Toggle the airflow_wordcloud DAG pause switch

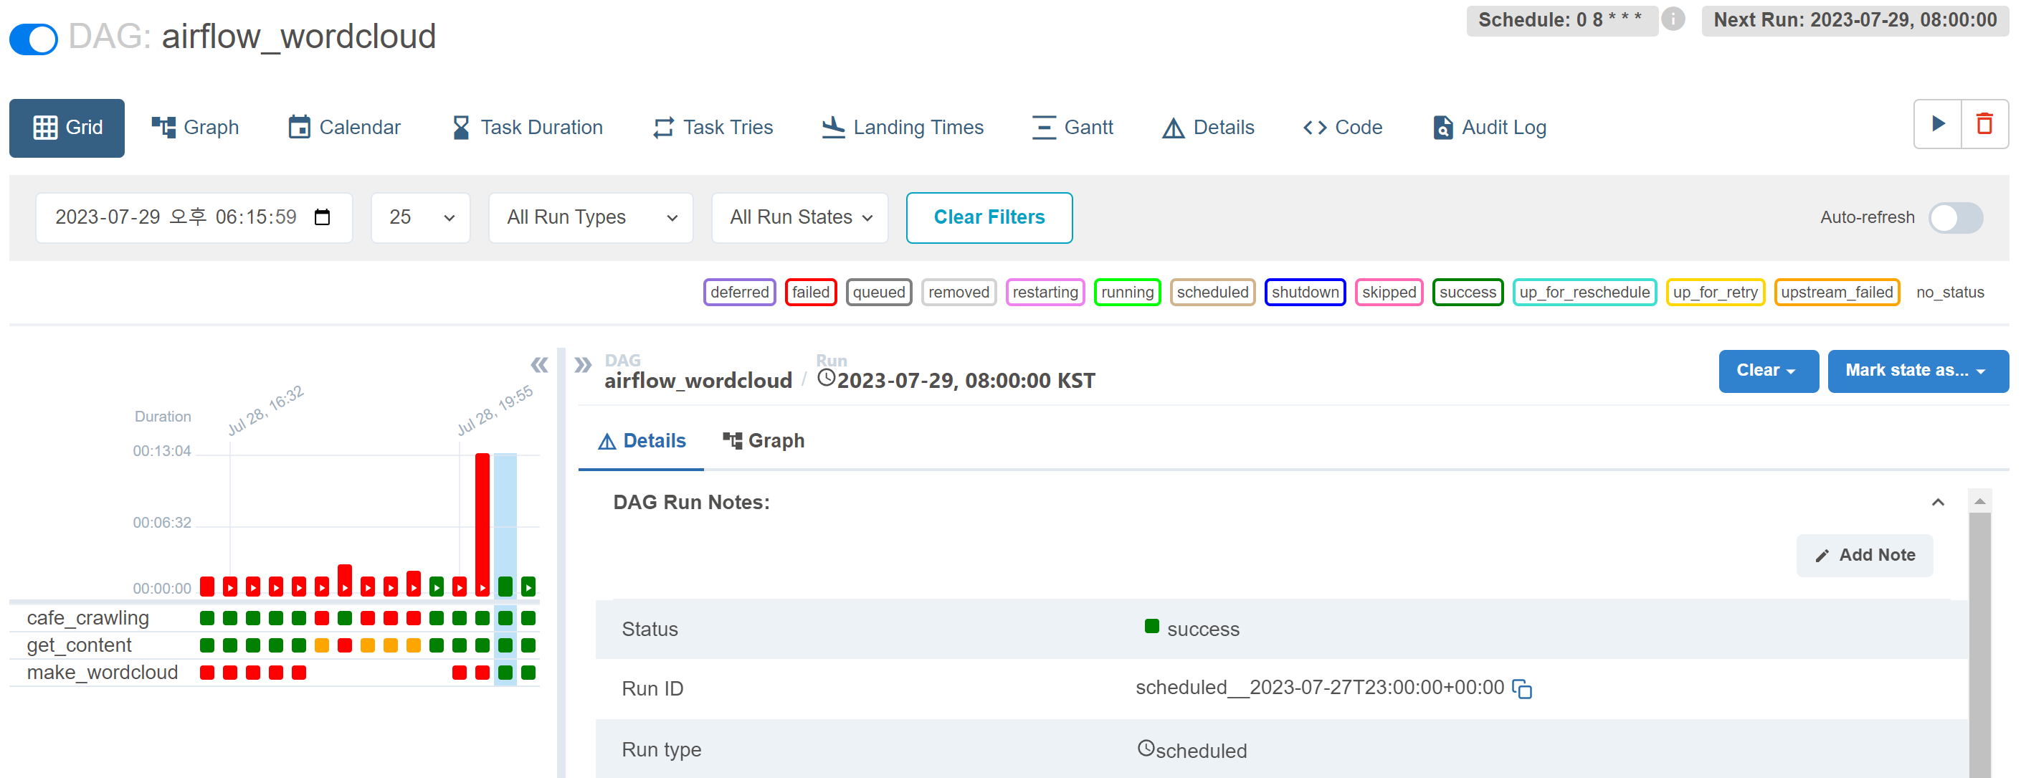(34, 38)
